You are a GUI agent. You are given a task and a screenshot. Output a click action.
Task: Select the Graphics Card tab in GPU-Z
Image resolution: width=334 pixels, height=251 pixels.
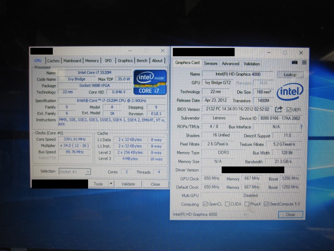(x=187, y=62)
